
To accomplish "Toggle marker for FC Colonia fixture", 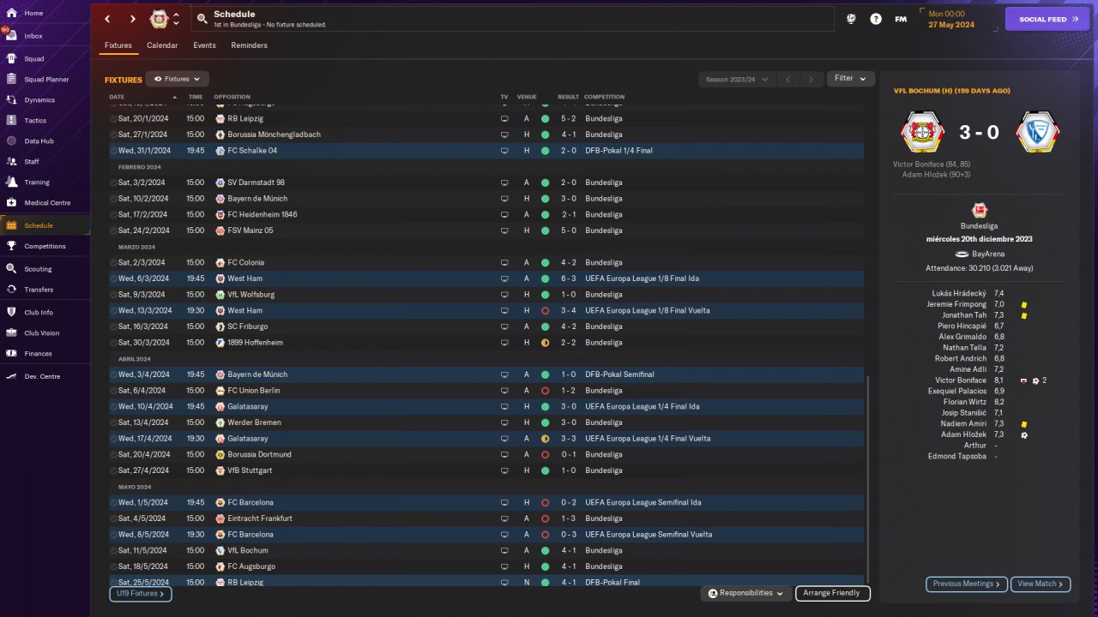I will [114, 262].
